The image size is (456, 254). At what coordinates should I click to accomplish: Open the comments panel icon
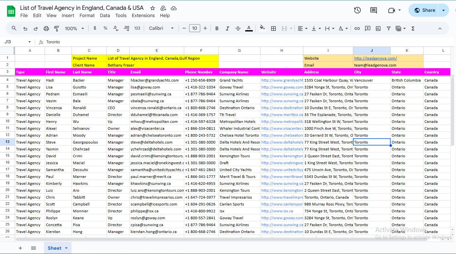pyautogui.click(x=374, y=10)
